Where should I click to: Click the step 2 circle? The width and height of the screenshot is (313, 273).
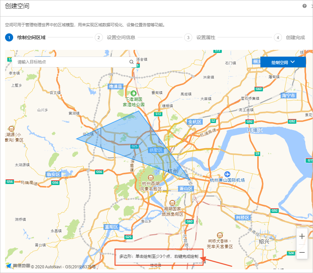pos(98,37)
